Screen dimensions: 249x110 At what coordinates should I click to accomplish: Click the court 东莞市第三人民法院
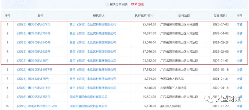[x=173, y=88]
